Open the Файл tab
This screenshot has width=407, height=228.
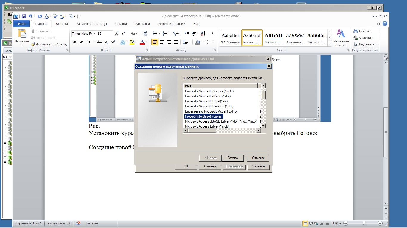point(21,24)
